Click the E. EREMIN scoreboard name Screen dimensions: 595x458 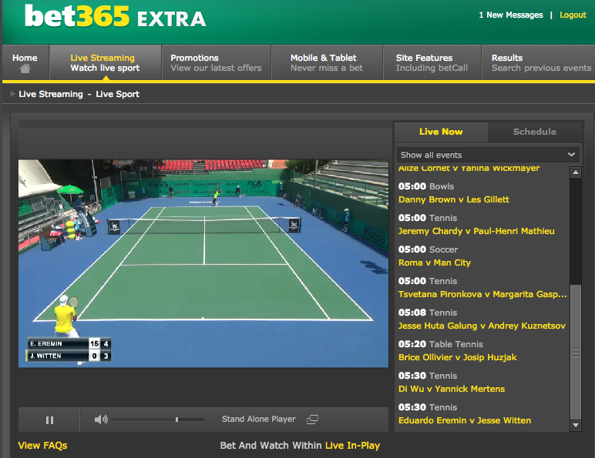(46, 343)
